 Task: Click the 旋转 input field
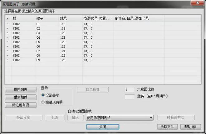click(x=130, y=97)
